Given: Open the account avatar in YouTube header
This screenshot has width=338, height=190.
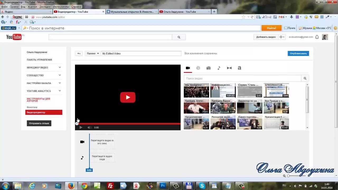Looking at the screenshot, I should [325, 37].
